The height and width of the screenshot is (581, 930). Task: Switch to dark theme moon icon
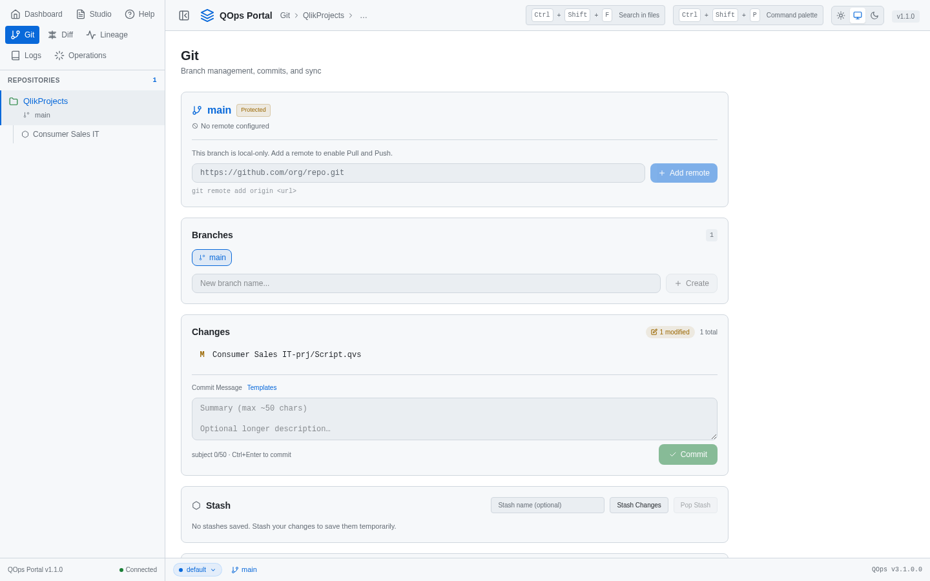(874, 15)
